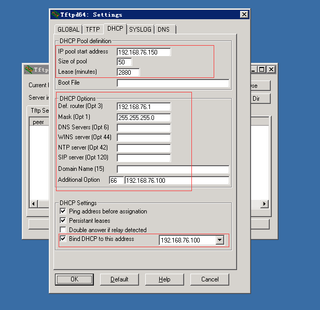Click the Tftpd64 Settings title bar icon
Viewport: 320px width, 310px height.
pyautogui.click(x=55, y=15)
